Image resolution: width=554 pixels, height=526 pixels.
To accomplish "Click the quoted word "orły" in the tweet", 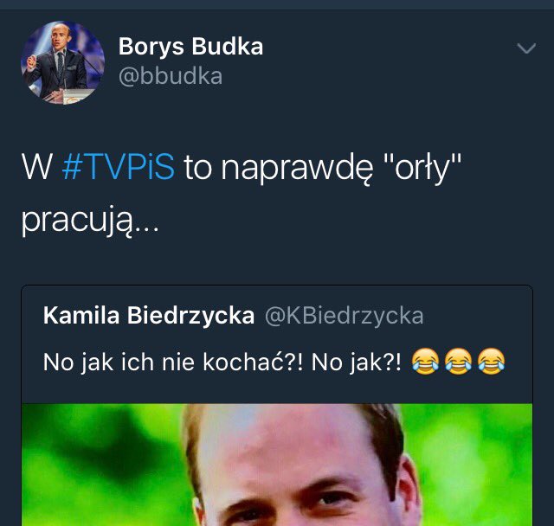I will 422,169.
